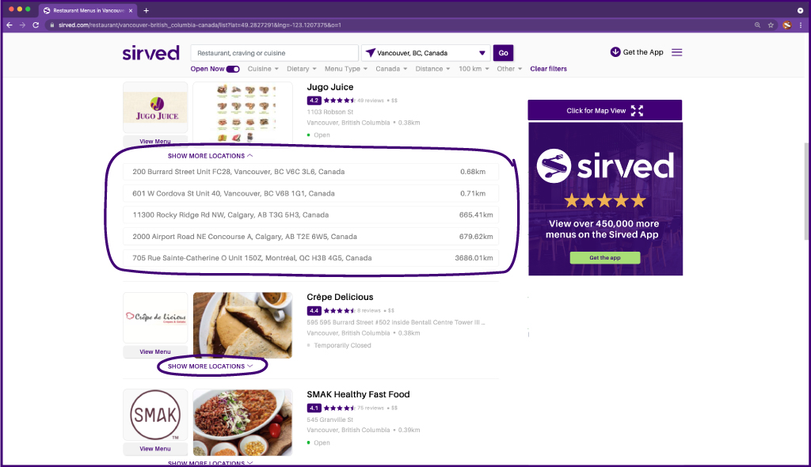Viewport: 811px width, 467px height.
Task: Click Clear filters link
Action: point(548,69)
